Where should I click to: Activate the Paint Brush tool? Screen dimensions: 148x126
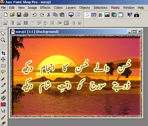coord(3,92)
